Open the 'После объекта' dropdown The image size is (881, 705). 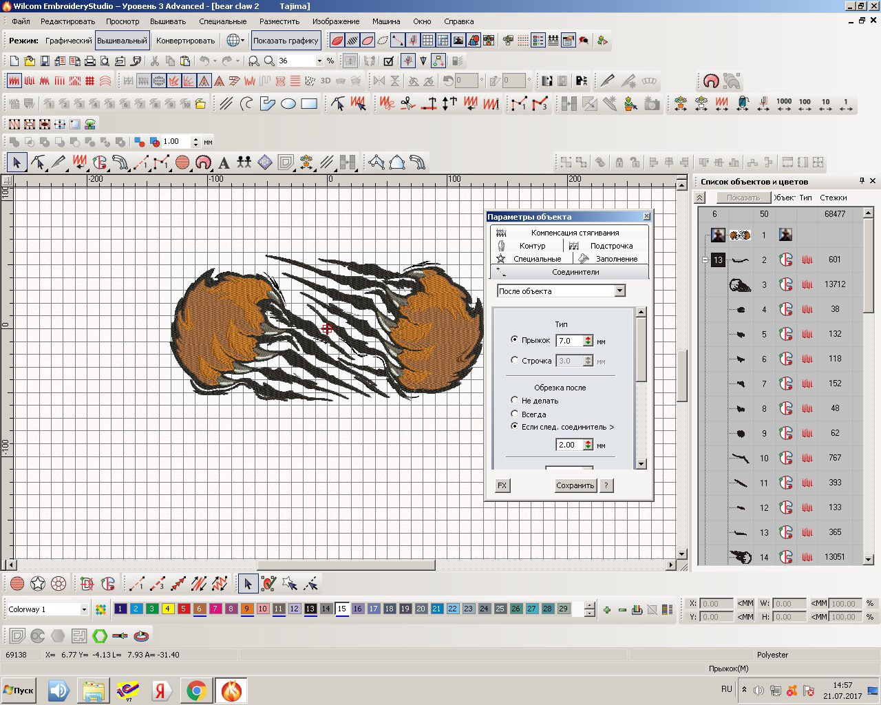coord(619,291)
